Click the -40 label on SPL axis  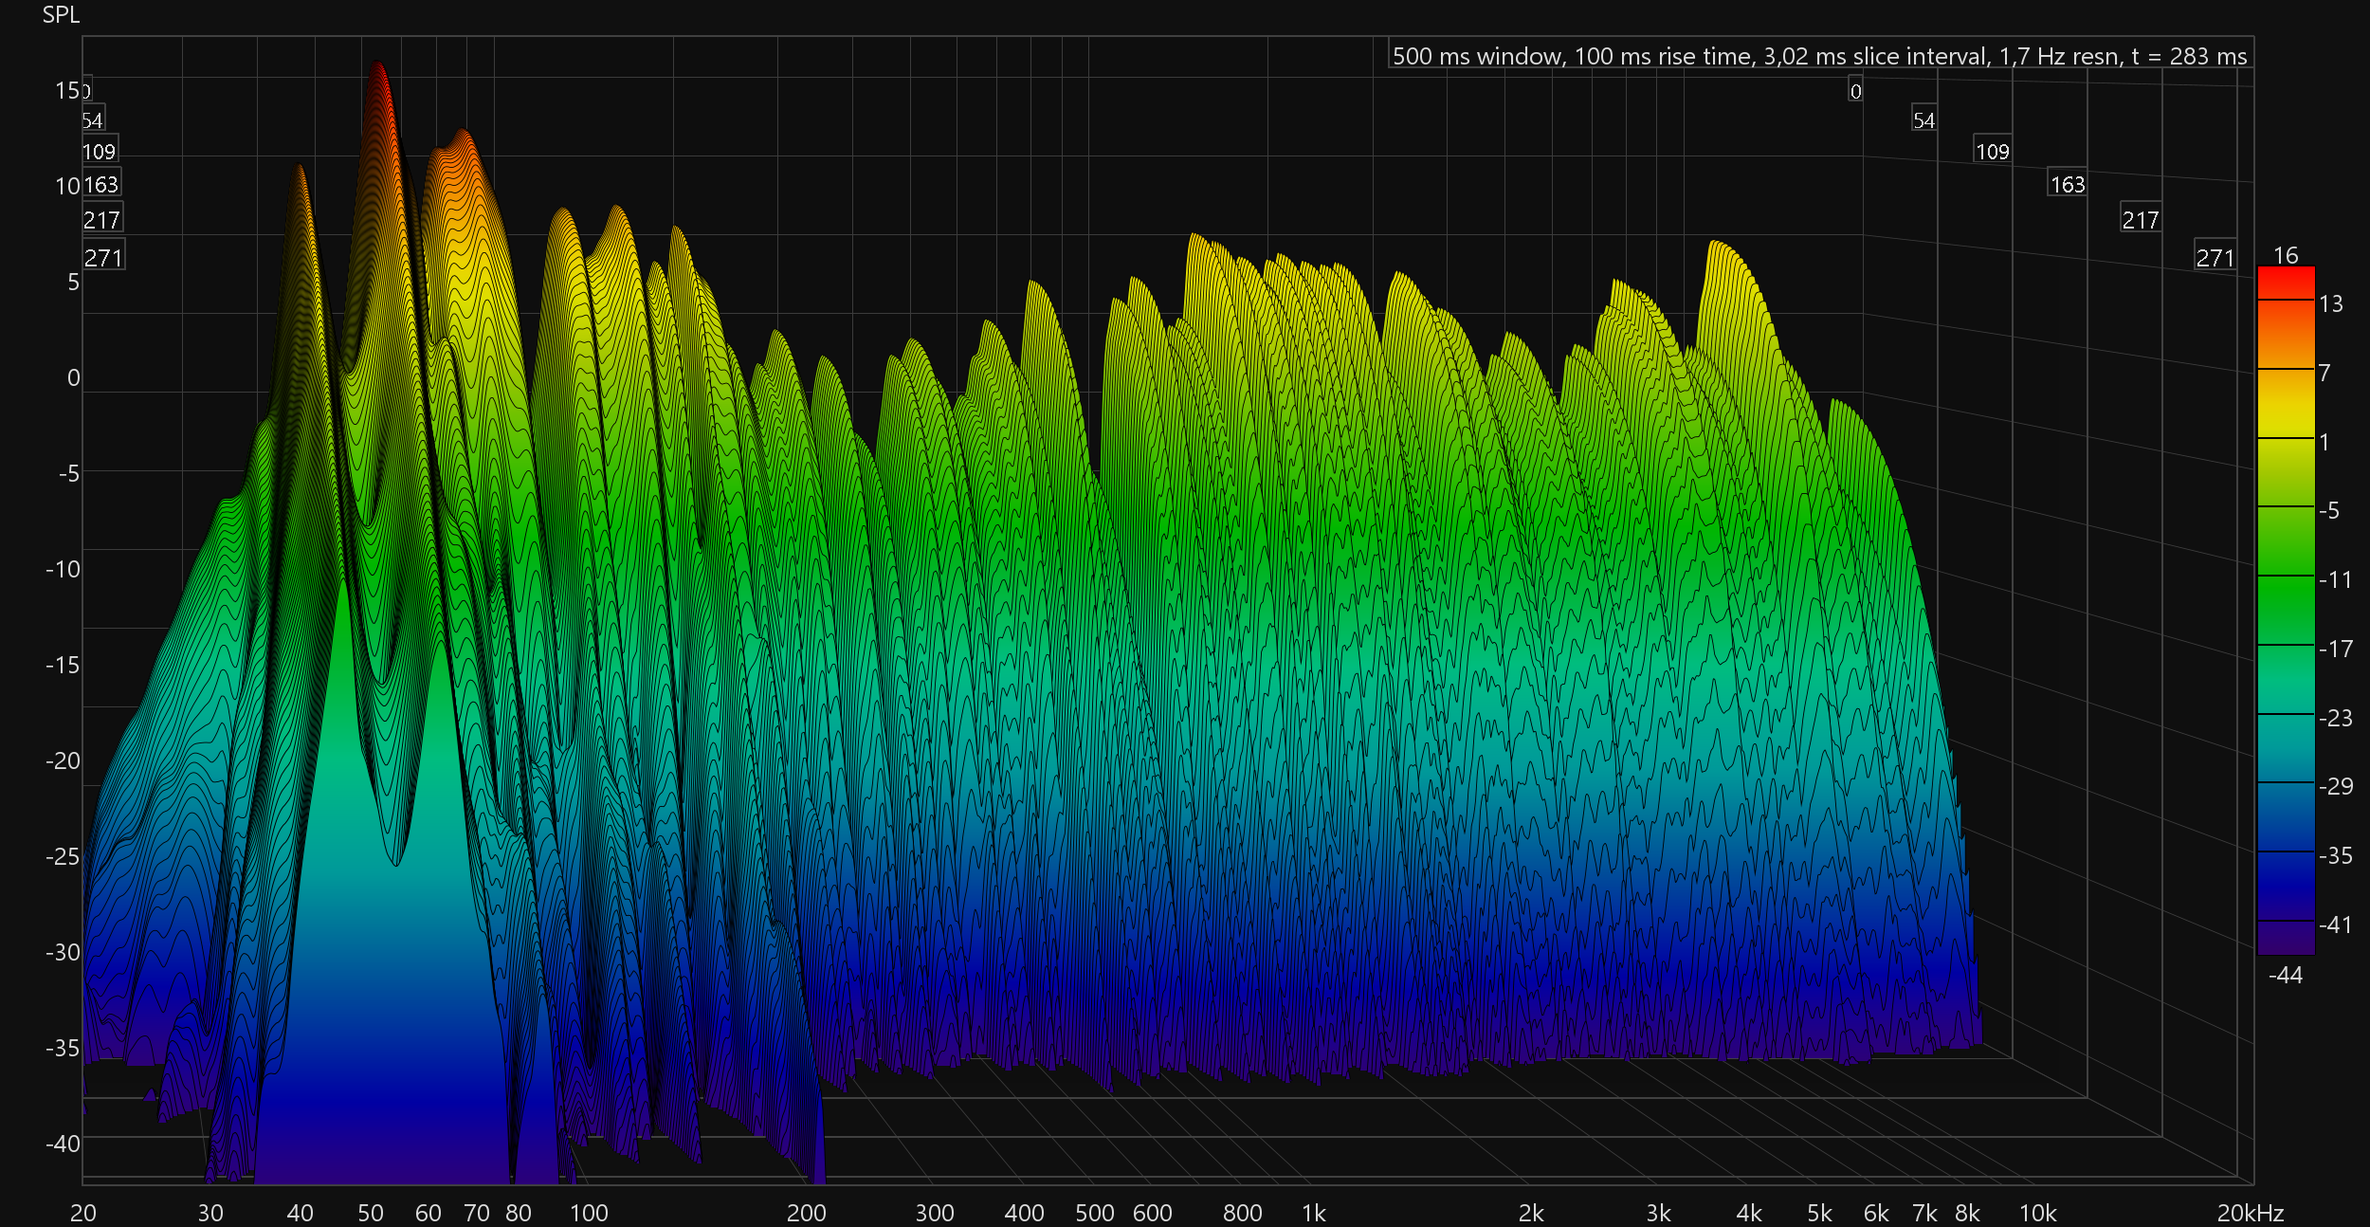(63, 1144)
